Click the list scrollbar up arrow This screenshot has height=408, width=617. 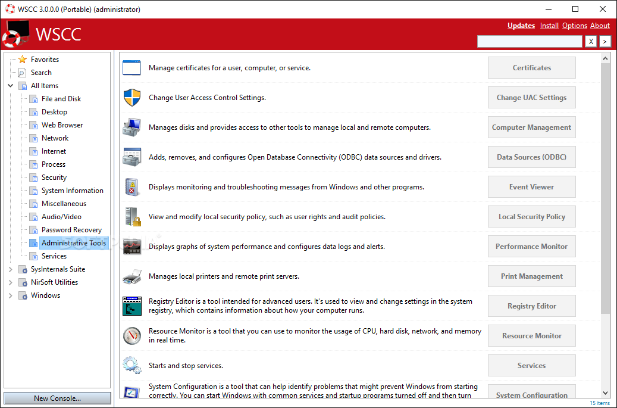[x=605, y=59]
